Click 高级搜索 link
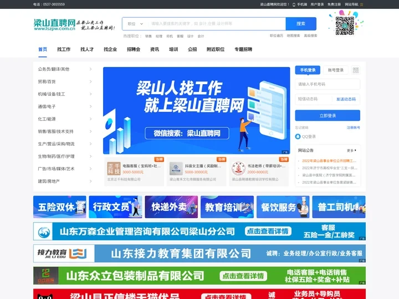 pyautogui.click(x=310, y=36)
